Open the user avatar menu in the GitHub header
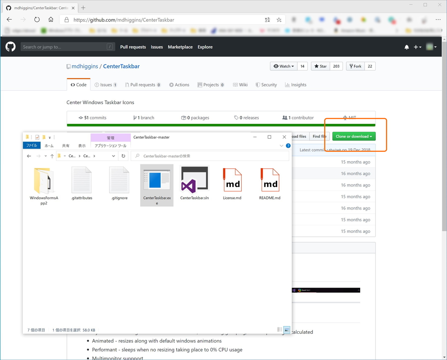Image resolution: width=447 pixels, height=360 pixels. [x=431, y=47]
